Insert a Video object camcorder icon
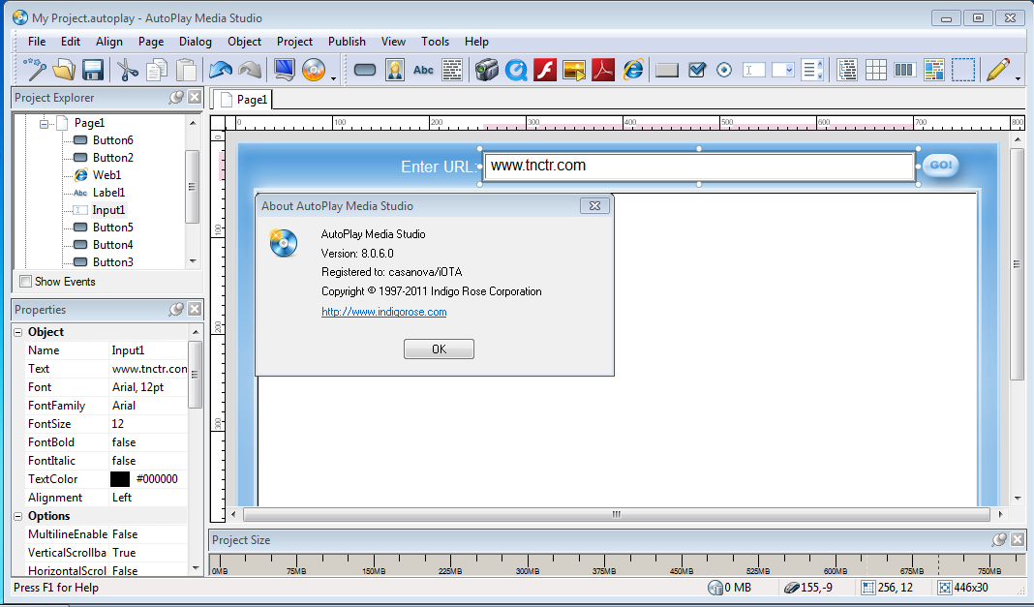 (x=487, y=69)
